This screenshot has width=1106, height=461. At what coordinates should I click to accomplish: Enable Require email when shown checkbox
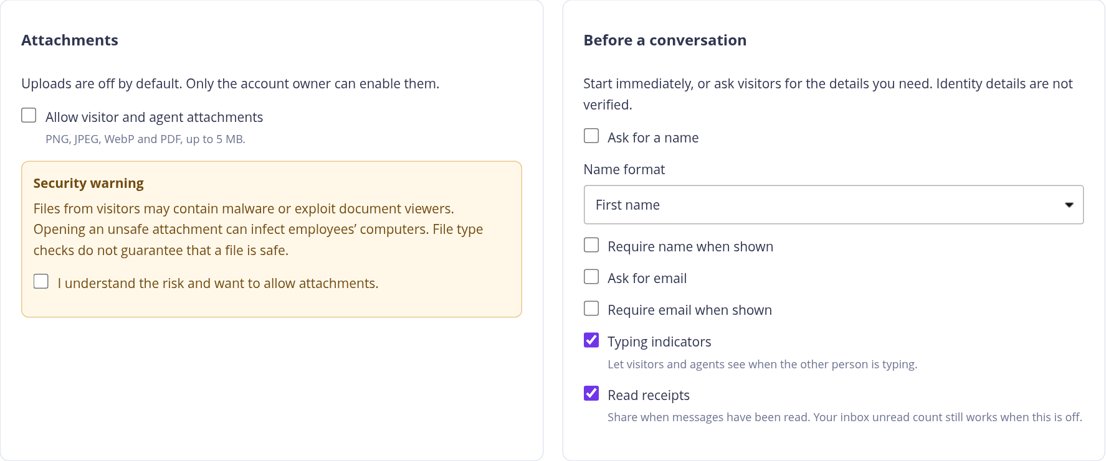pos(591,308)
